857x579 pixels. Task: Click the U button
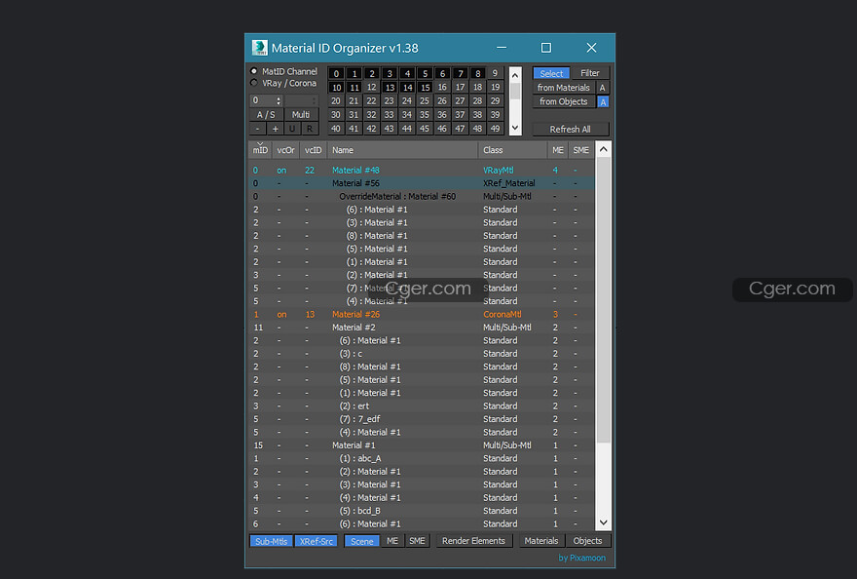click(x=292, y=129)
